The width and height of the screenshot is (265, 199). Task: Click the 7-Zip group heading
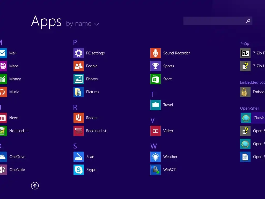coord(245,44)
